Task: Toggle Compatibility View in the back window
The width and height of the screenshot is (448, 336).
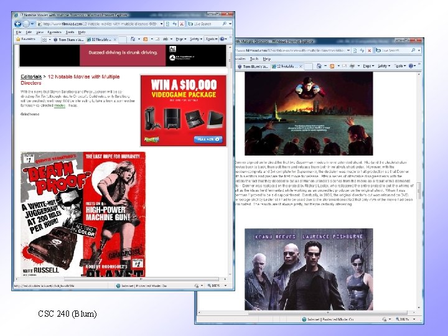Action: tap(355, 50)
